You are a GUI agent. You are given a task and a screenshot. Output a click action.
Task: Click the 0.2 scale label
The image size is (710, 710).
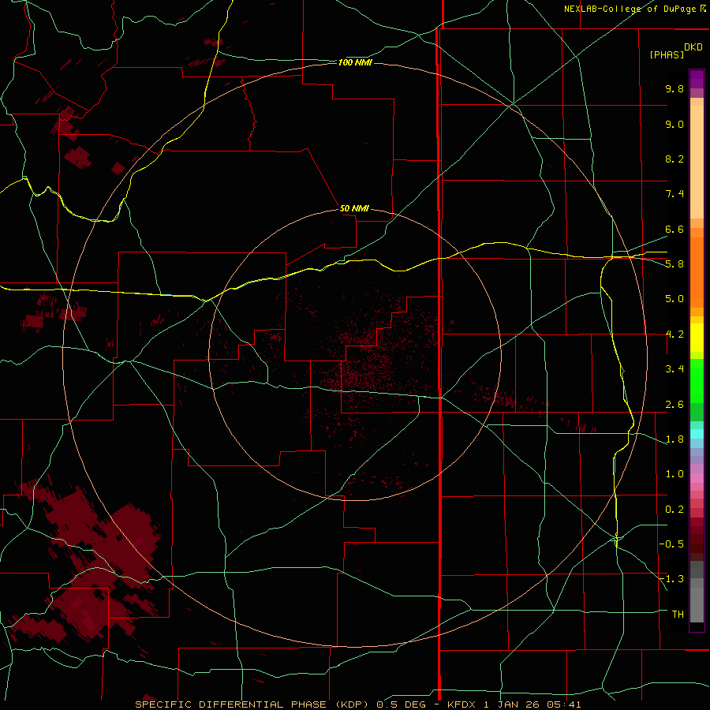674,510
